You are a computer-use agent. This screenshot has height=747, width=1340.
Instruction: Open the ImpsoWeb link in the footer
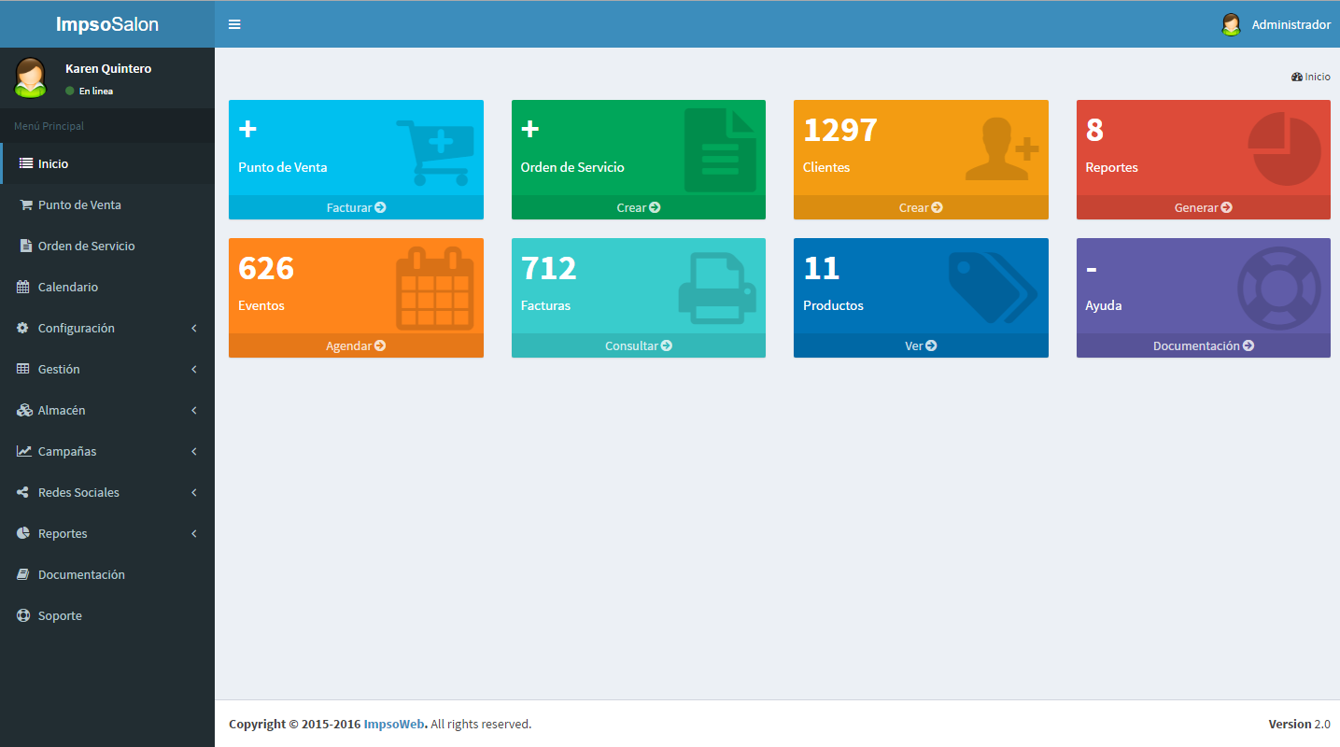pyautogui.click(x=394, y=724)
